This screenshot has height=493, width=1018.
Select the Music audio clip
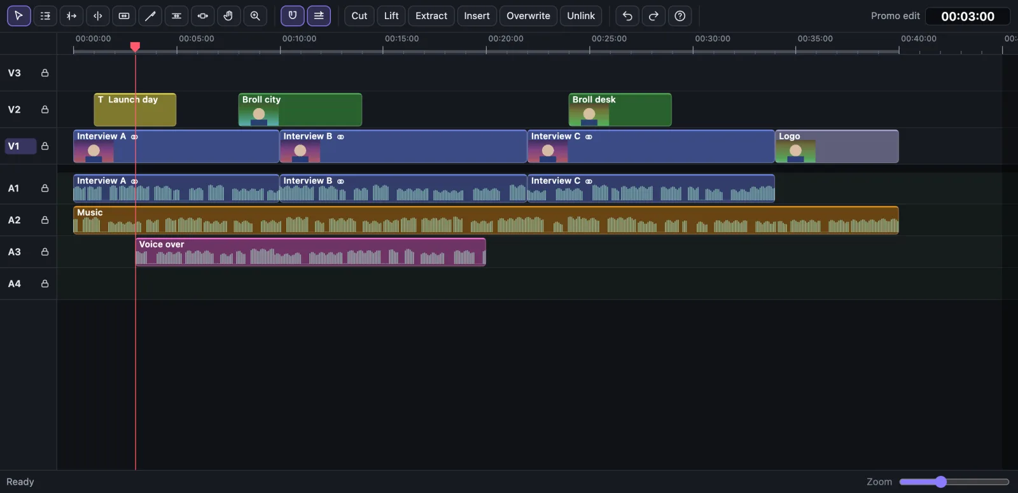(486, 220)
